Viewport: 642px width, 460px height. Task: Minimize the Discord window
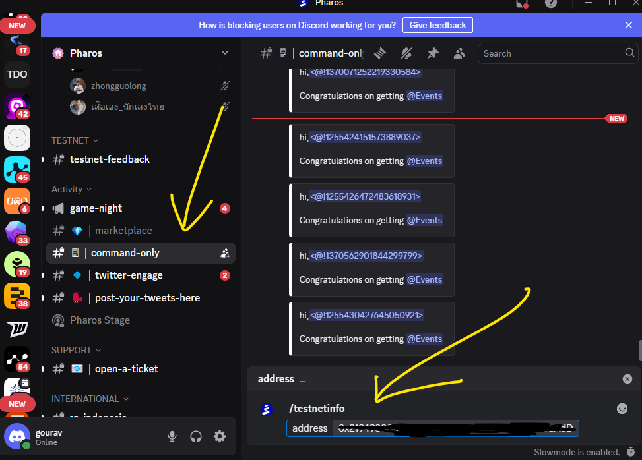coord(589,3)
